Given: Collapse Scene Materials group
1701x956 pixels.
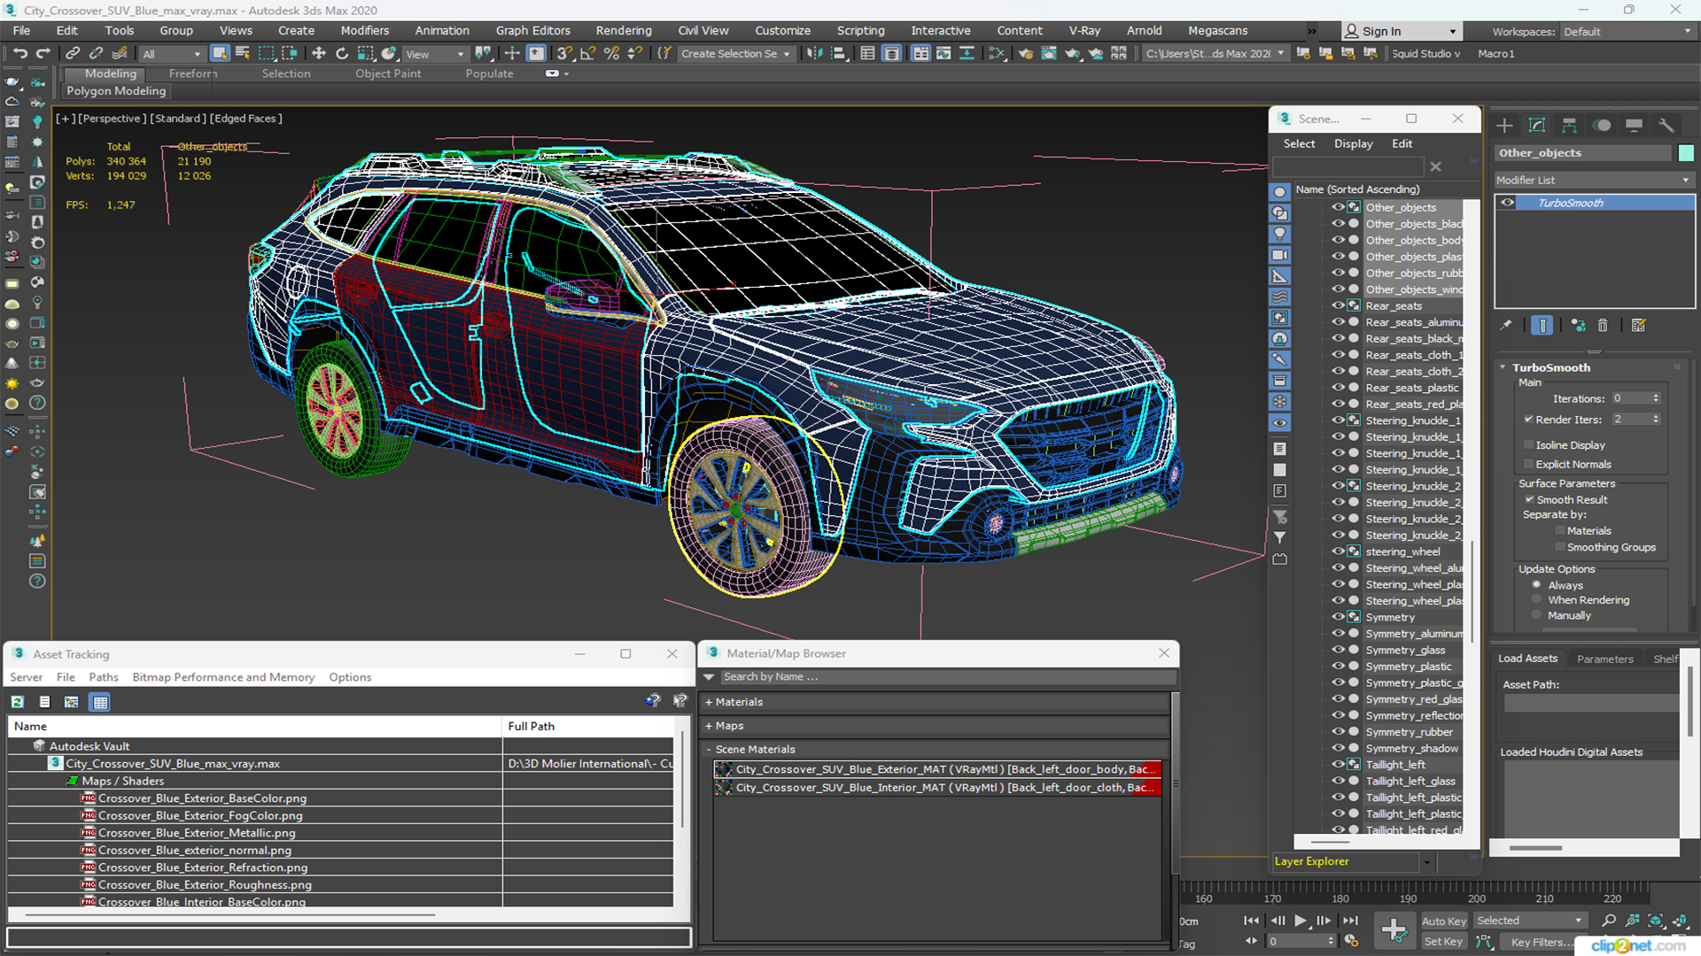Looking at the screenshot, I should 709,750.
